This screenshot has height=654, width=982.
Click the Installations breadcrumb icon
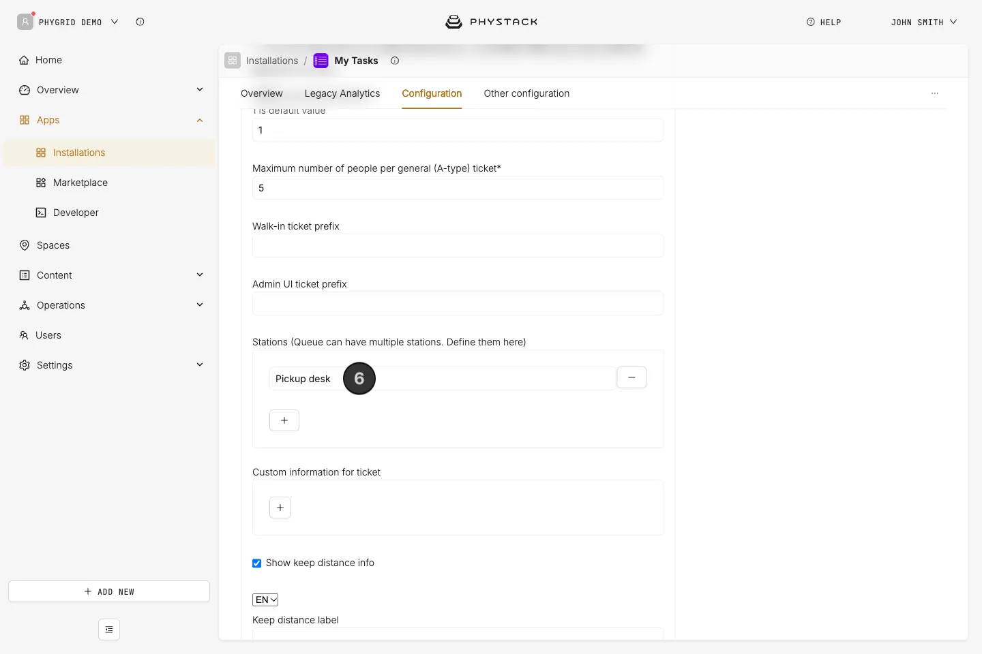point(233,61)
